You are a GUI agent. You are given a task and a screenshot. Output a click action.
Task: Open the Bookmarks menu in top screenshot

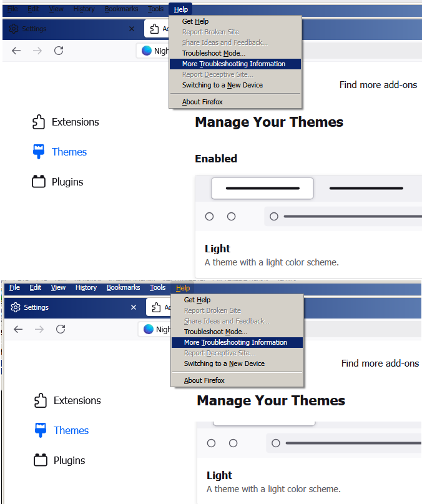click(121, 9)
